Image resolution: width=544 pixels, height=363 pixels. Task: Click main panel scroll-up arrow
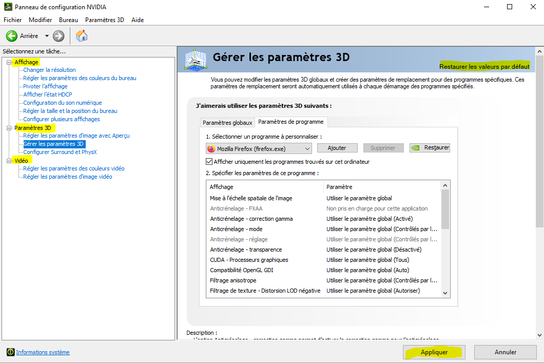(539, 51)
